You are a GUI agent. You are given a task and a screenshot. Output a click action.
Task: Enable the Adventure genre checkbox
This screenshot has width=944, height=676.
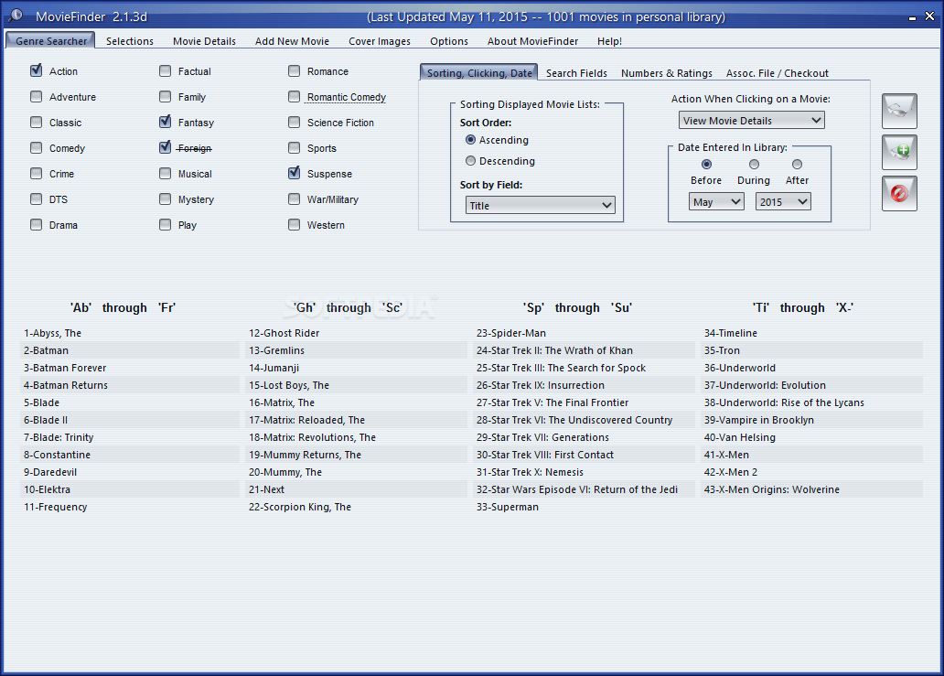[x=36, y=96]
